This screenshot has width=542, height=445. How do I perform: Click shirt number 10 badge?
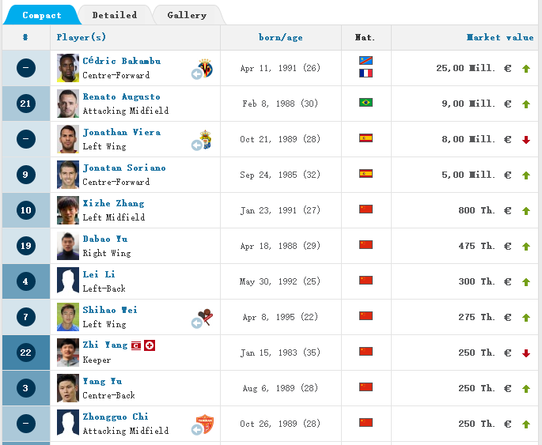tap(25, 210)
